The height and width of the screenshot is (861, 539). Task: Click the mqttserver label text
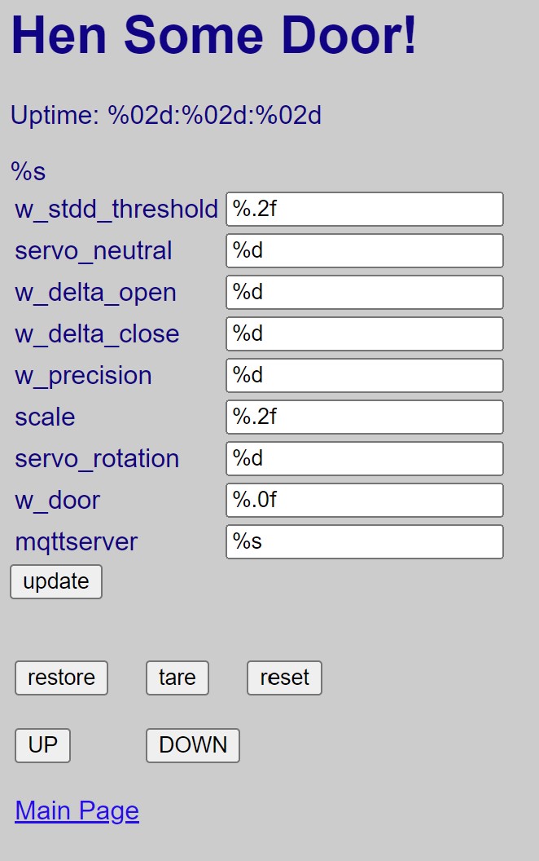(x=76, y=541)
